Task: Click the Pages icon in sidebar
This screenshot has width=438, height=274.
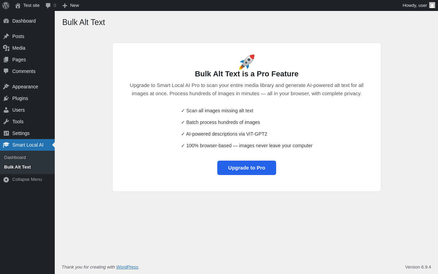Action: (x=6, y=60)
